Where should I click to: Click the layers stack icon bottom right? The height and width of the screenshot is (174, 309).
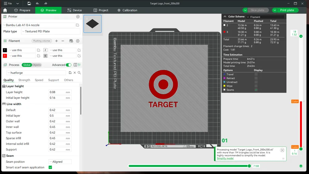[301, 166]
